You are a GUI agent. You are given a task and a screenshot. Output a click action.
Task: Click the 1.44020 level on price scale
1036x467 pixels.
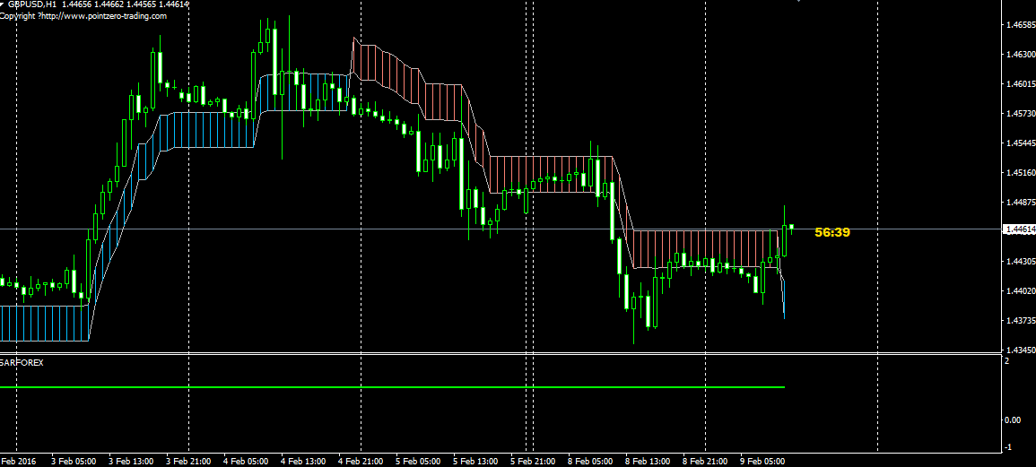1018,290
